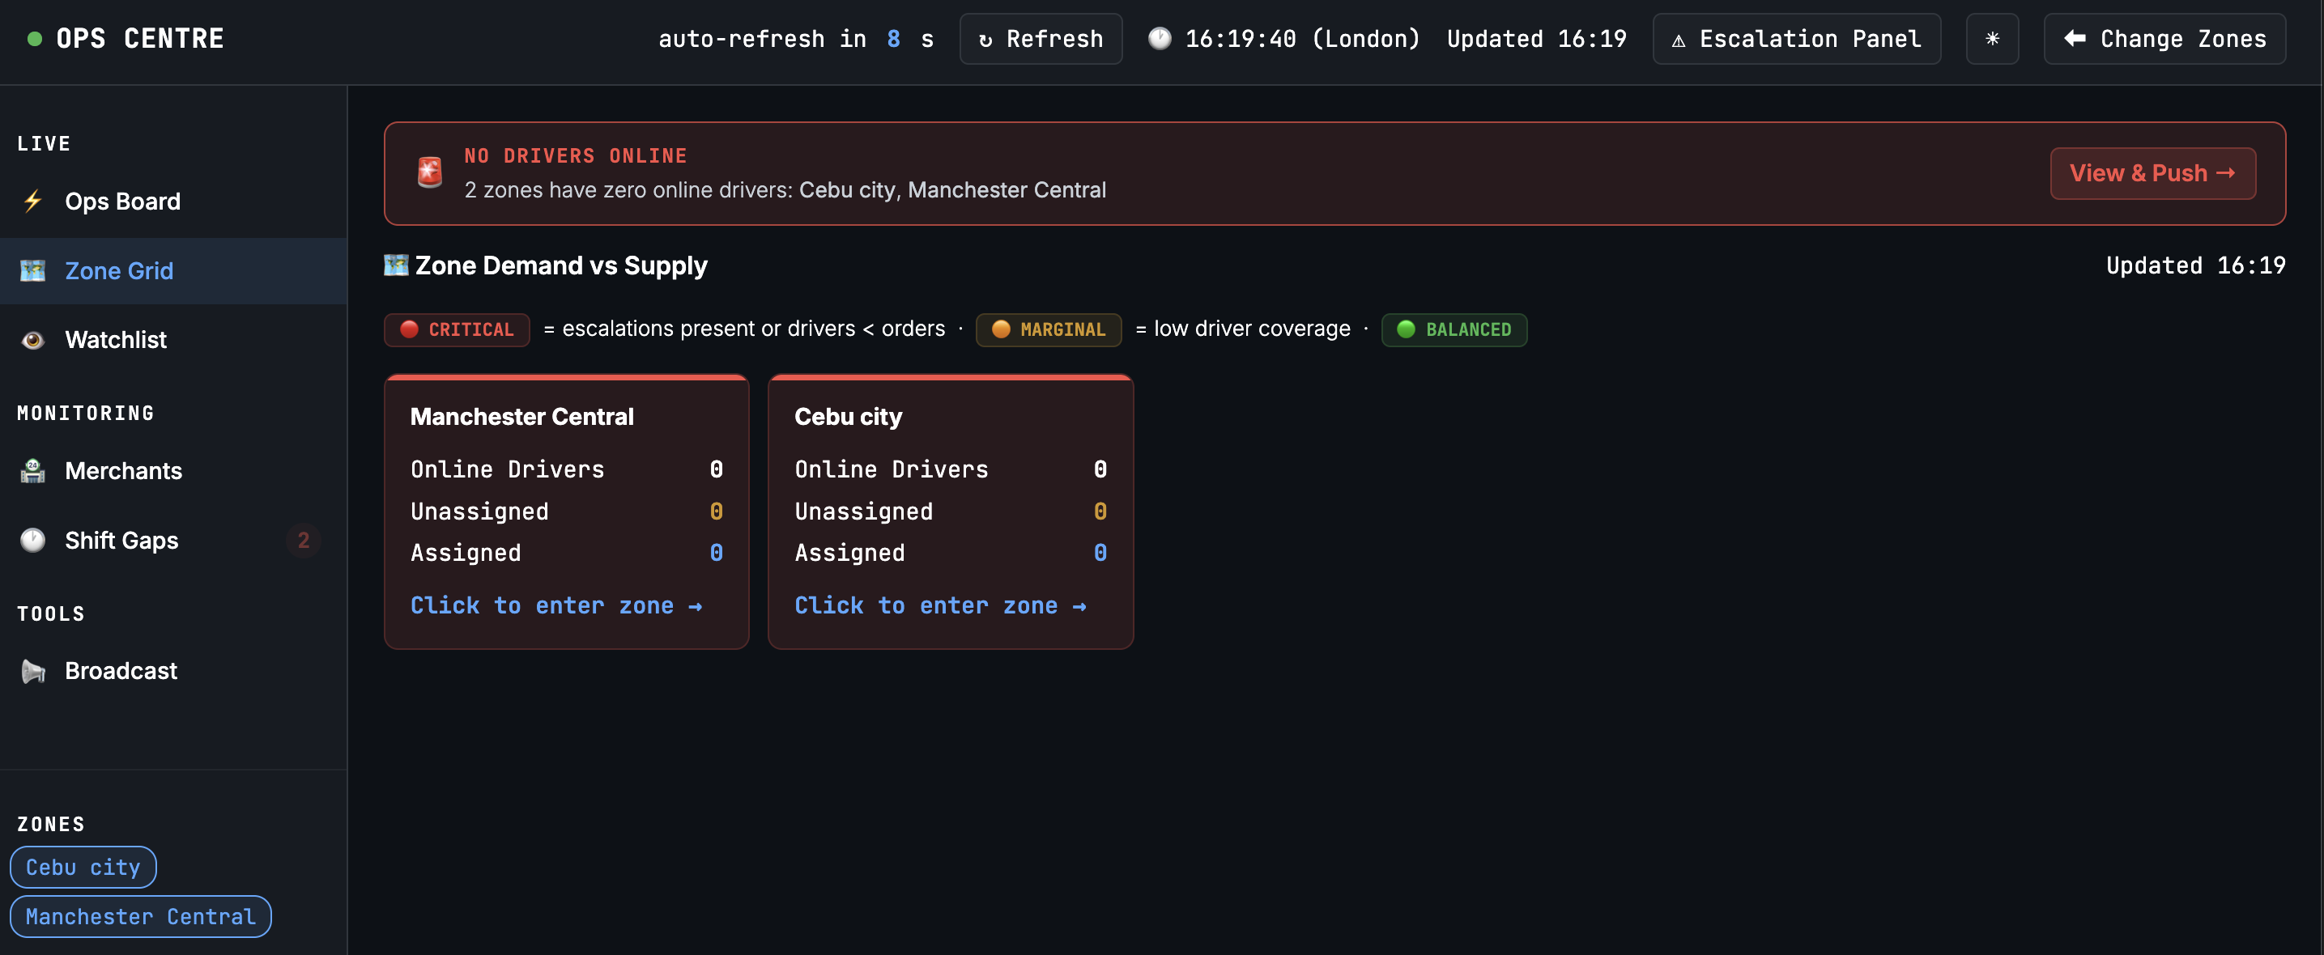The width and height of the screenshot is (2324, 955).
Task: Toggle the Cebu city zone chip
Action: tap(83, 867)
